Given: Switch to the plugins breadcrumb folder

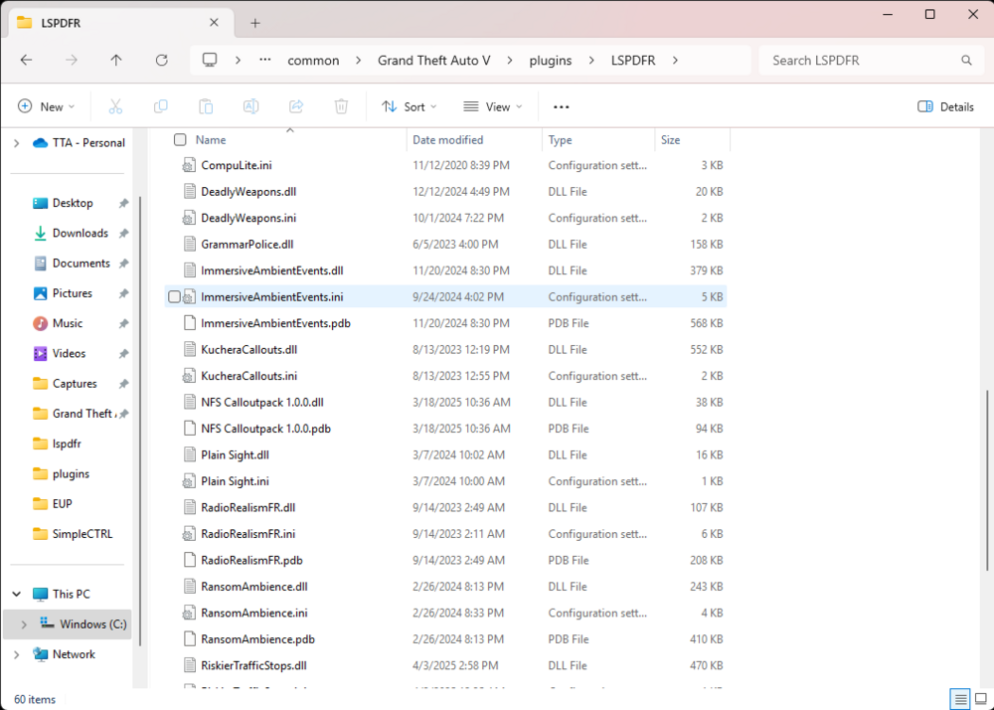Looking at the screenshot, I should click(x=550, y=60).
